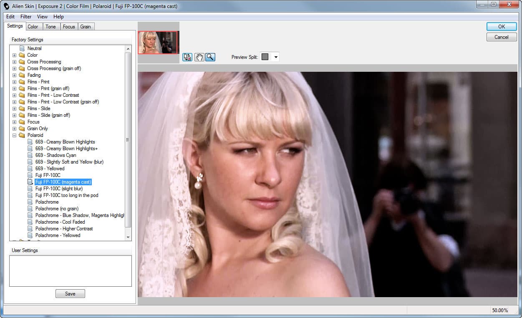Click the Fading folder icon
The width and height of the screenshot is (522, 318).
[22, 75]
